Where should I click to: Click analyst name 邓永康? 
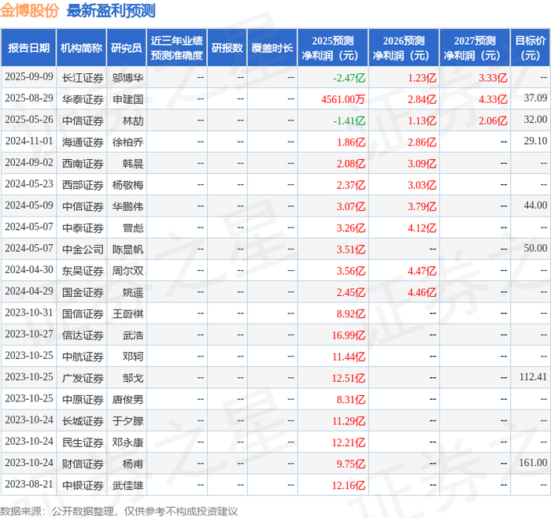pos(128,442)
